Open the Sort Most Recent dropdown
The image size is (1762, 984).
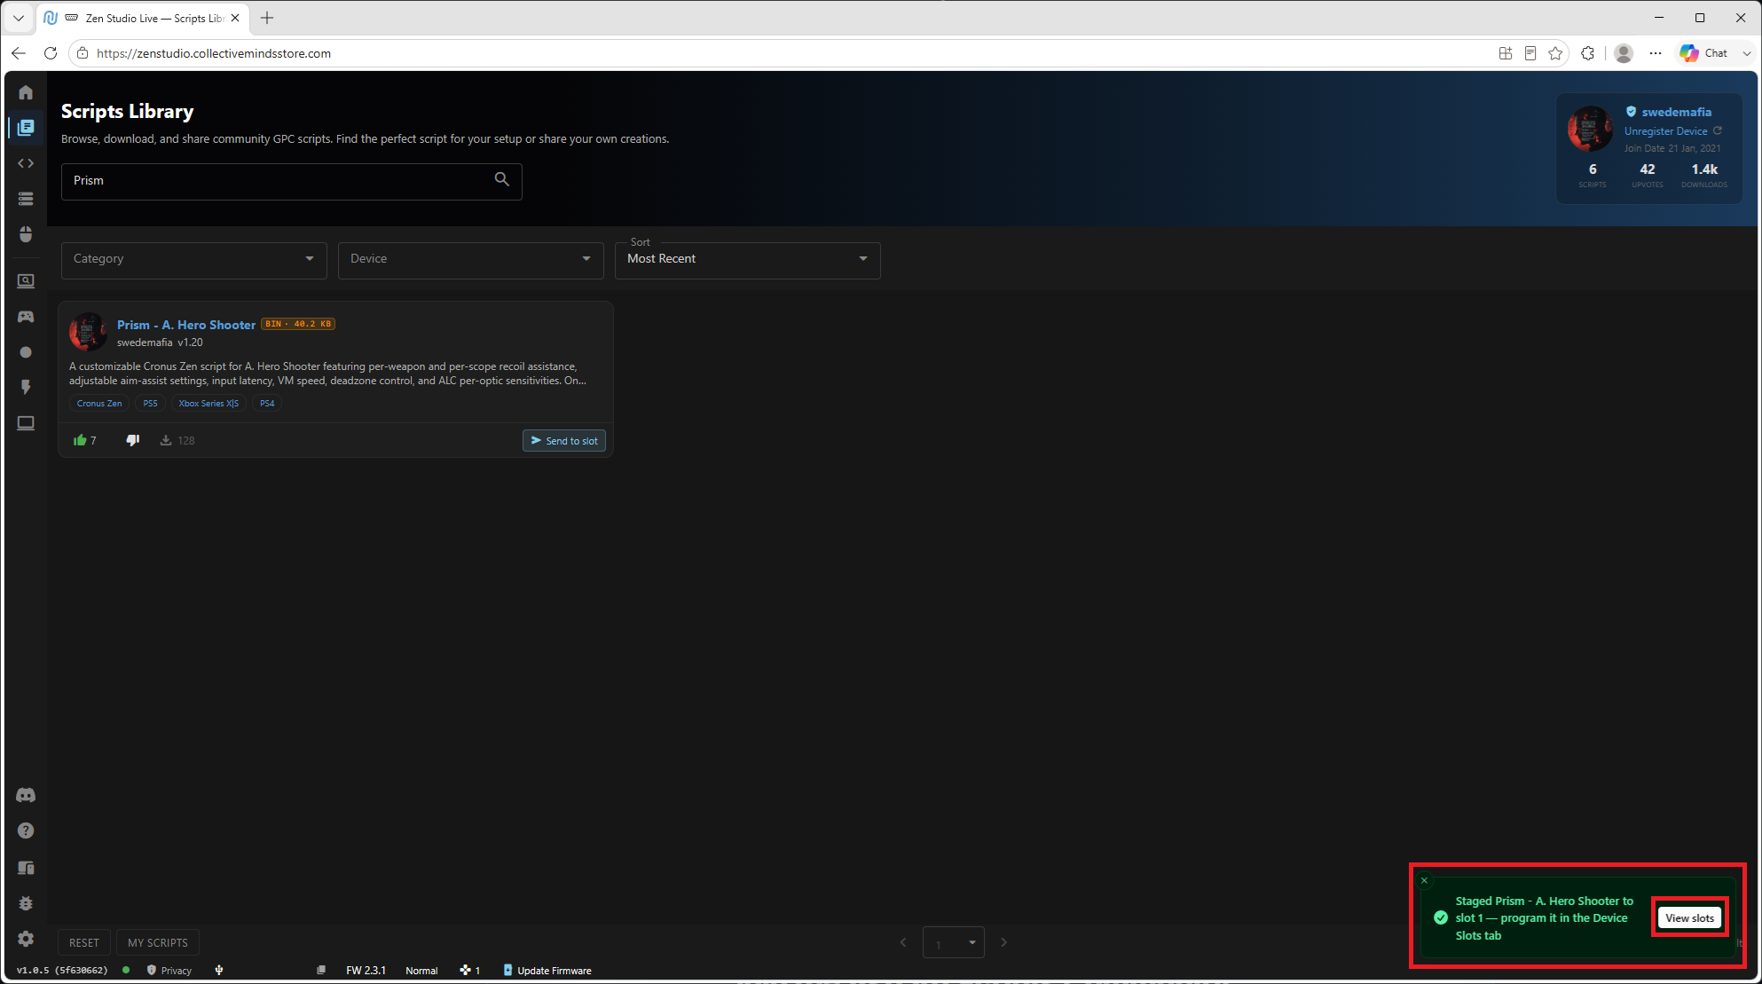[748, 260]
